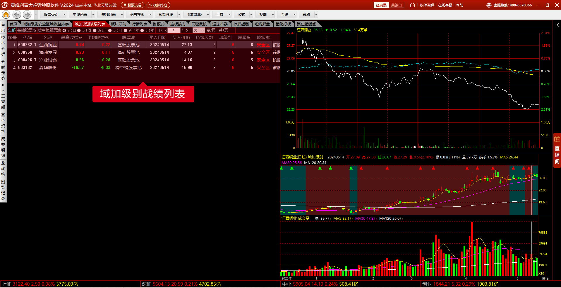Open the 直播间 live room side button
Image resolution: width=561 pixels, height=288 pixels.
tap(557, 151)
